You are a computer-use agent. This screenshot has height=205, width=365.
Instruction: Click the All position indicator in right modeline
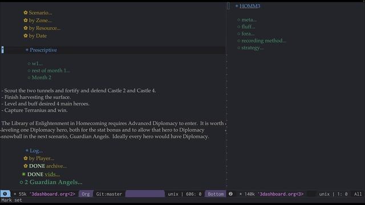pos(358,194)
